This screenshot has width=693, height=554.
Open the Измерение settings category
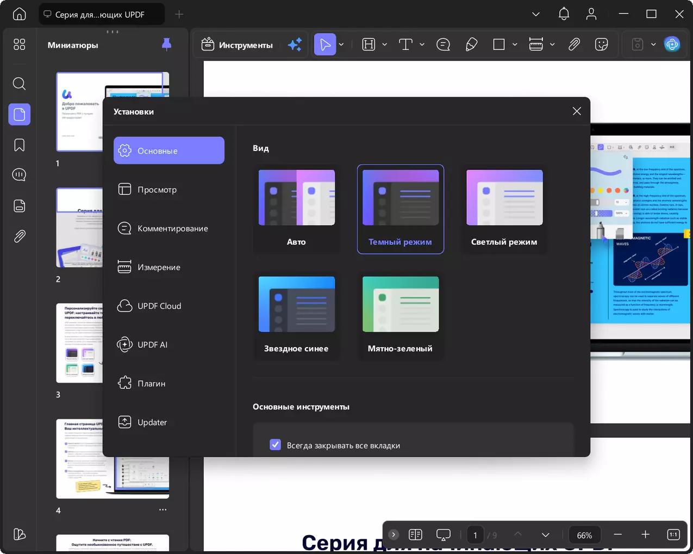(169, 267)
